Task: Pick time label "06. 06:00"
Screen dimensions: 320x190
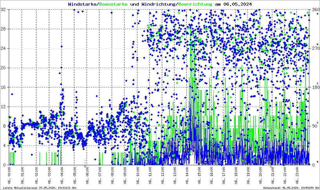Action: click(87, 175)
